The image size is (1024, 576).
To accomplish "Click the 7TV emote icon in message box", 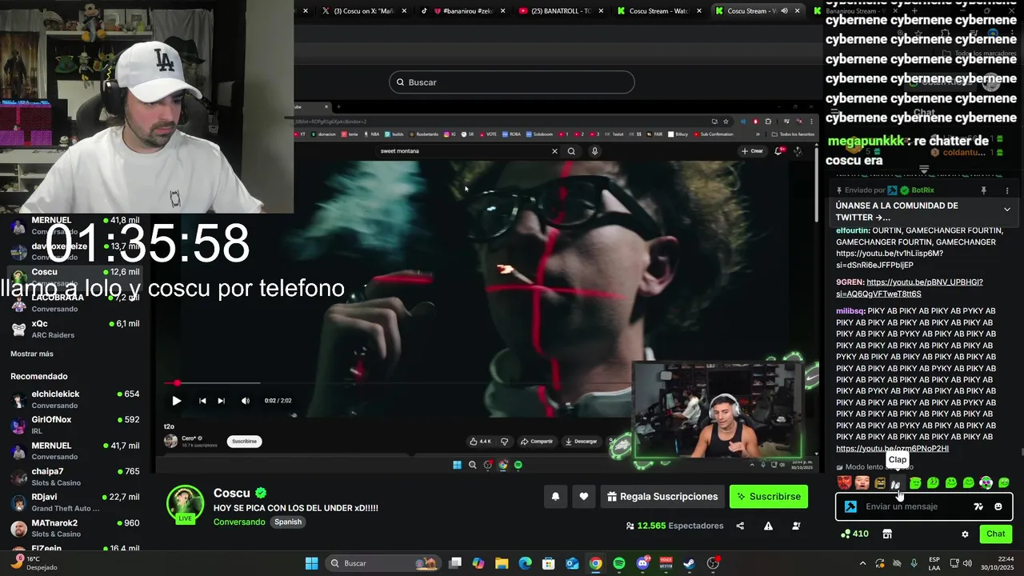I will tap(978, 506).
